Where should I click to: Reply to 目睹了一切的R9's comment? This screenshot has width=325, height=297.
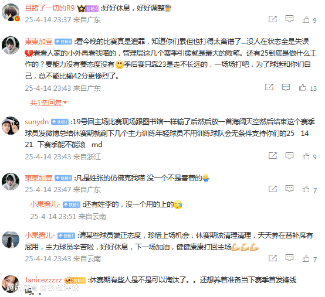[289, 19]
